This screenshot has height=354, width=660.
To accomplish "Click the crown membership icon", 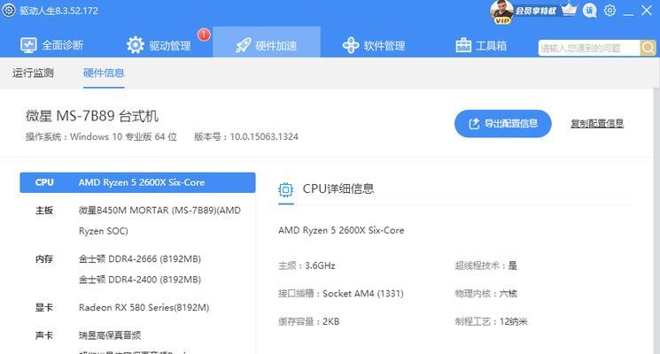I will click(569, 10).
